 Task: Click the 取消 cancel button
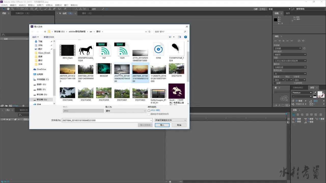point(179,125)
